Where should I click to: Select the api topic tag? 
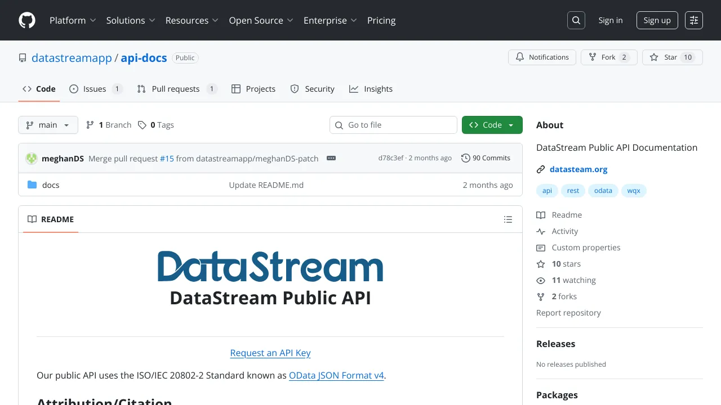point(547,191)
